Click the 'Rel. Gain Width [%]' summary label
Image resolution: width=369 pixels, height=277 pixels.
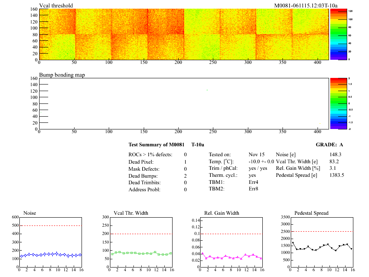[298, 168]
